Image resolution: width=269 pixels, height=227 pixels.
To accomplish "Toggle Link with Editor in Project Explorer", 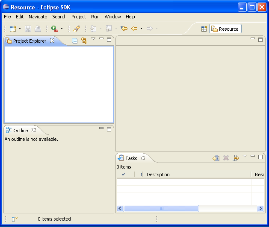I will 84,41.
